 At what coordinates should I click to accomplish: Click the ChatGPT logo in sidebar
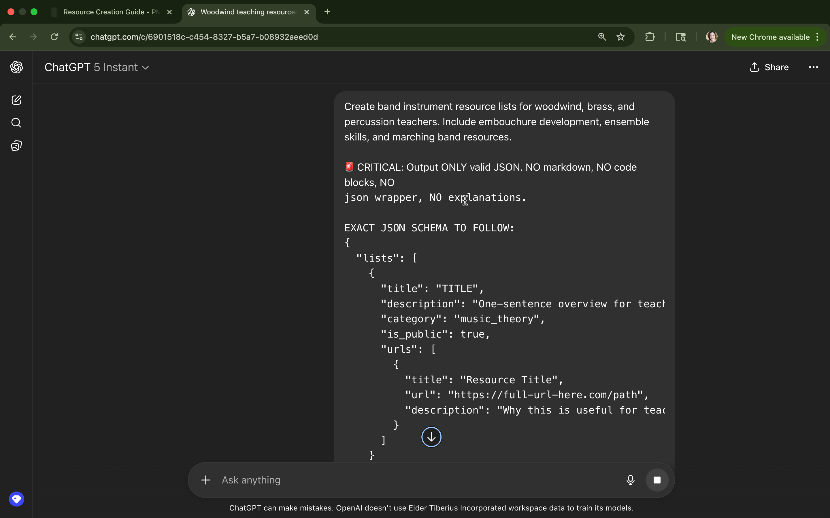[16, 67]
